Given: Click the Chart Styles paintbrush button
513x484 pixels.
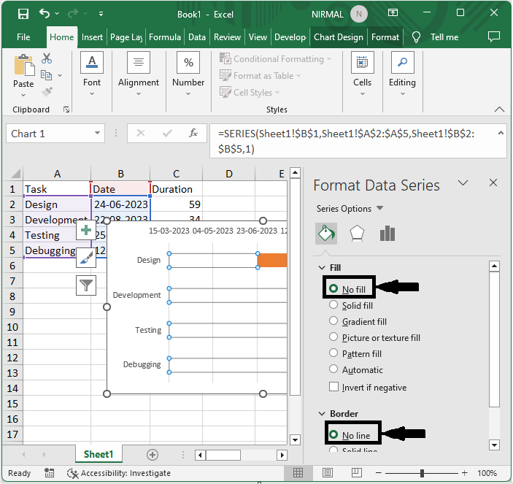Looking at the screenshot, I should (86, 258).
